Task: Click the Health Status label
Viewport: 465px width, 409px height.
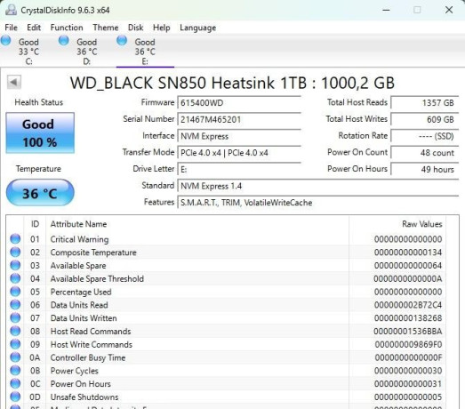Action: [x=39, y=102]
